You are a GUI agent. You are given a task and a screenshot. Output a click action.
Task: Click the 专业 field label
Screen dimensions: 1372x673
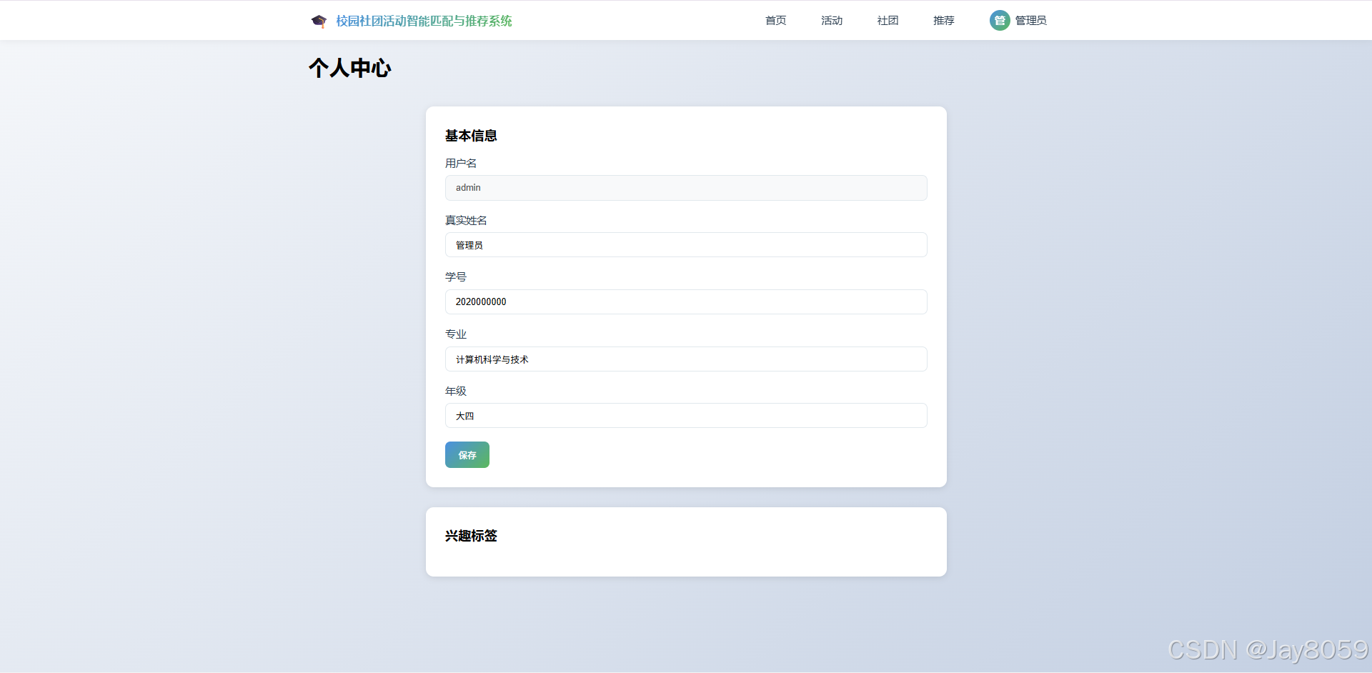[x=456, y=334]
